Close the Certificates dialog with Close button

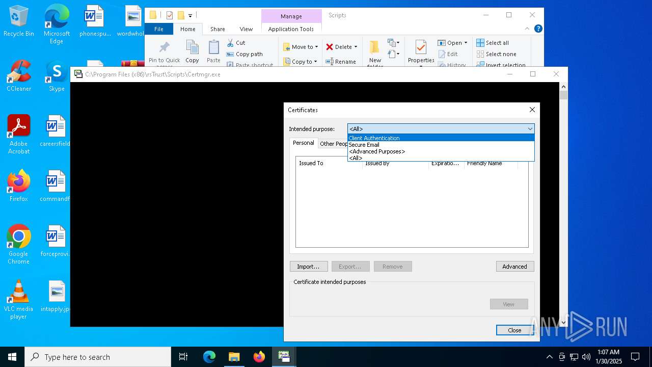click(x=515, y=330)
